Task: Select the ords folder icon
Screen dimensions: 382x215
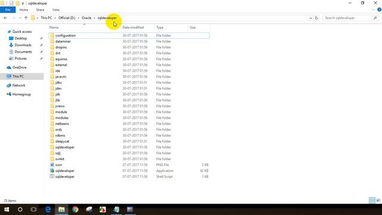Action: [x=52, y=130]
